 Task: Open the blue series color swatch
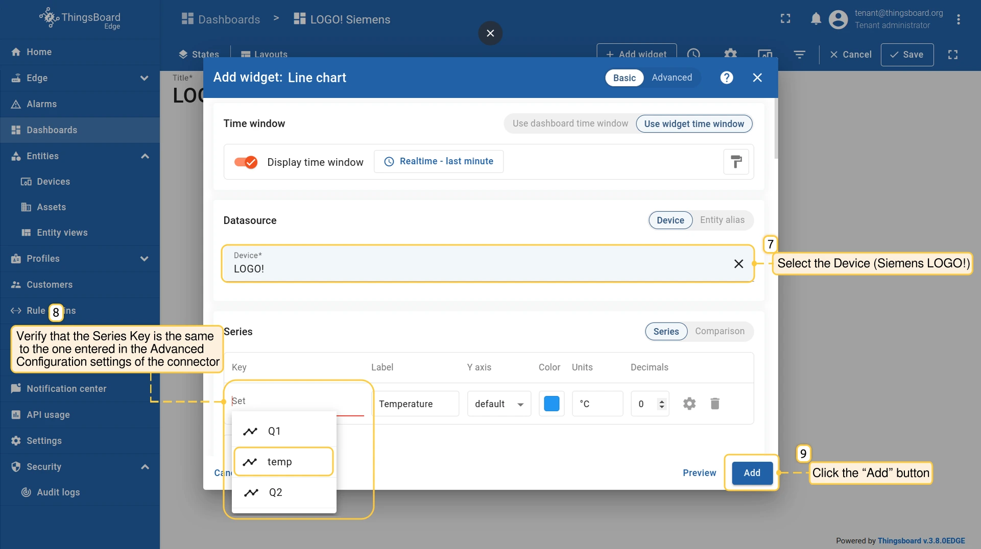click(552, 404)
